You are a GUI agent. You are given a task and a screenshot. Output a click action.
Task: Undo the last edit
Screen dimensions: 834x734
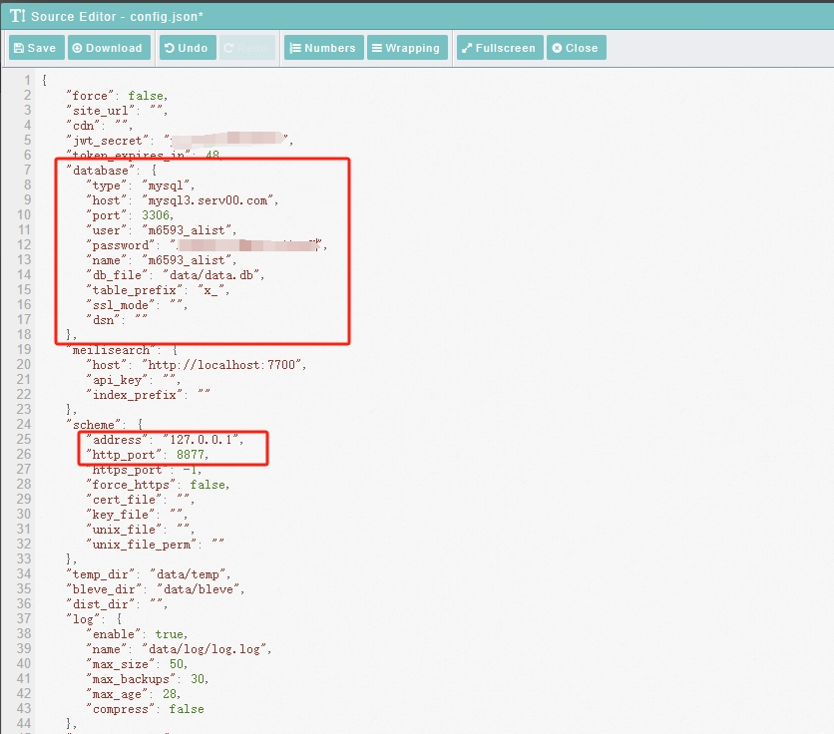point(186,48)
